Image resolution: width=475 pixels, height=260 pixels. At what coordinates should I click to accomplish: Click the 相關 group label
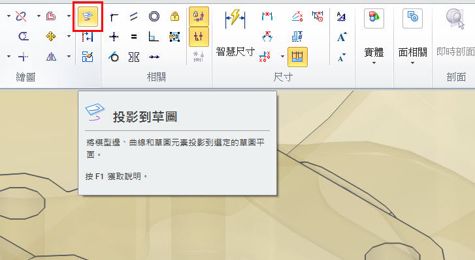pos(156,78)
